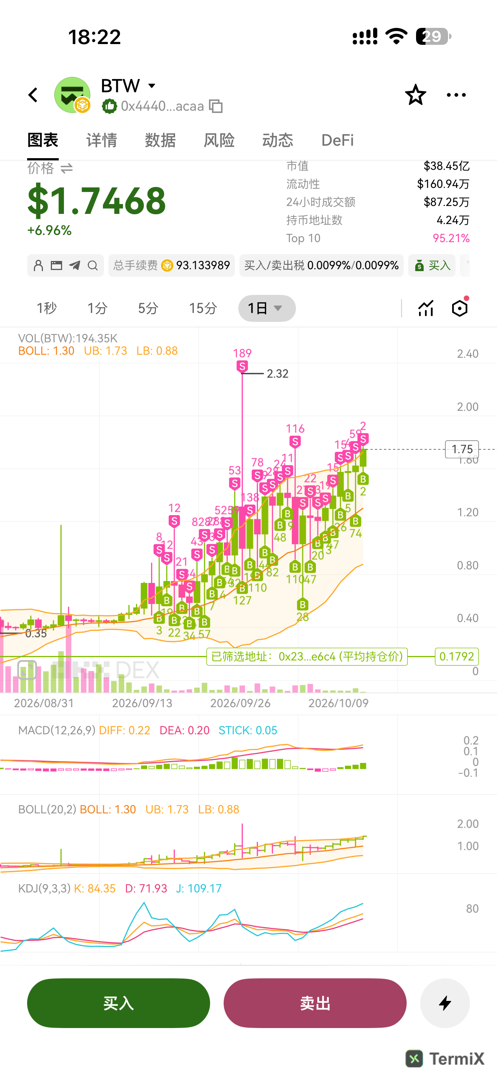497x1080 pixels.
Task: Add BTW to favorites with star
Action: point(415,95)
